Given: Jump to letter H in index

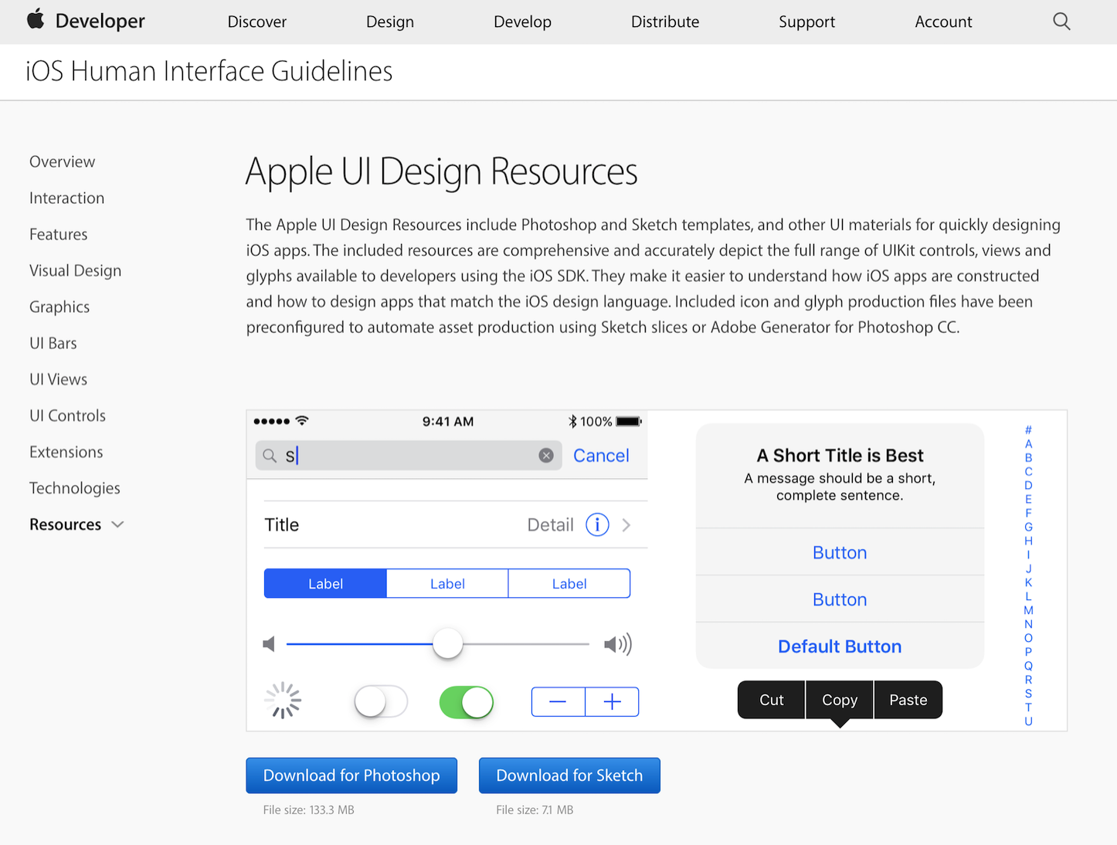Looking at the screenshot, I should [1028, 541].
